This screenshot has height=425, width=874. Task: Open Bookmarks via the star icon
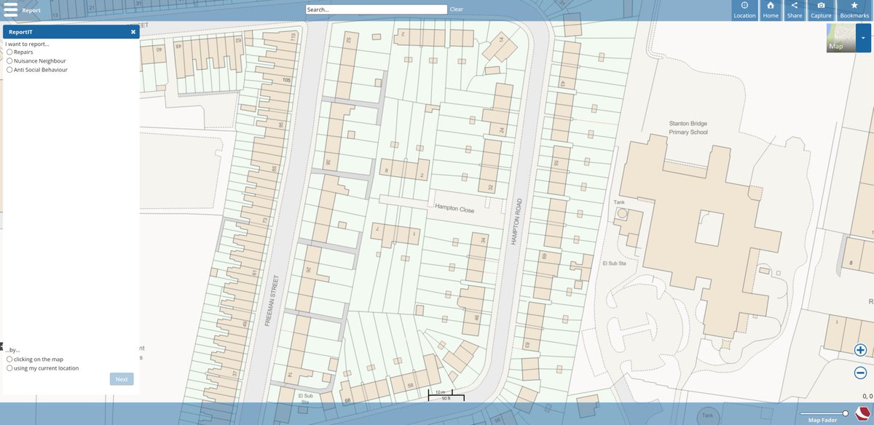(852, 9)
